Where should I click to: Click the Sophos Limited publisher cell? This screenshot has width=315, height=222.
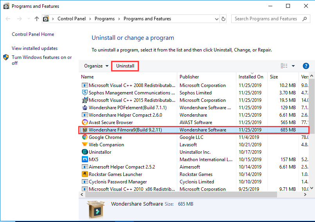196,93
